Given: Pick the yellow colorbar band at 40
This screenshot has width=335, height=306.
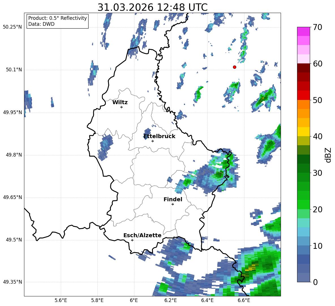Looking at the screenshot, I should pos(303,132).
